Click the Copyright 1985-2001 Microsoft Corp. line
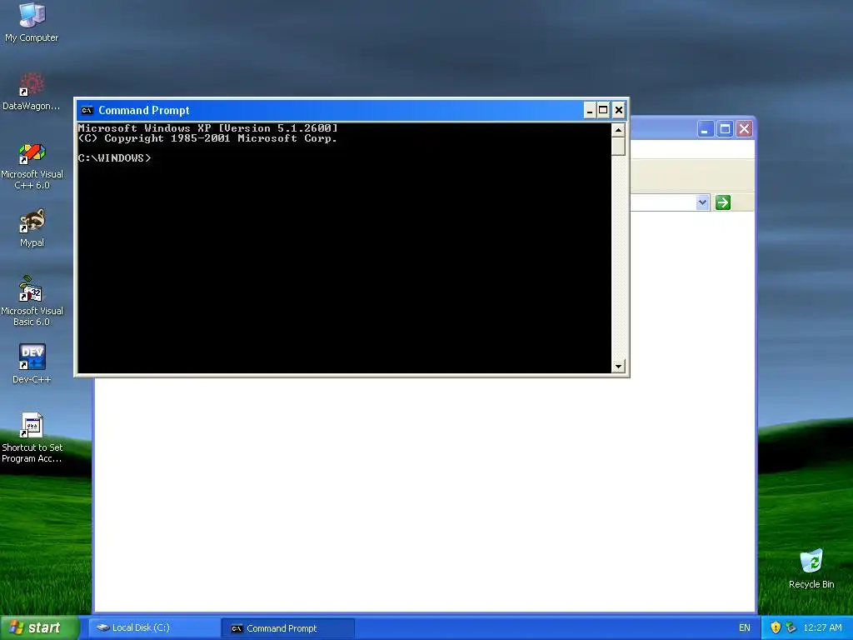 pos(207,138)
